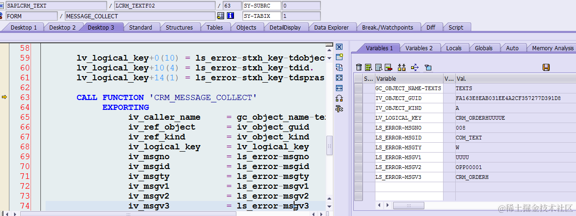Switch to Desktop 2 tab
Screen dimensions: 576x216
[x=62, y=27]
